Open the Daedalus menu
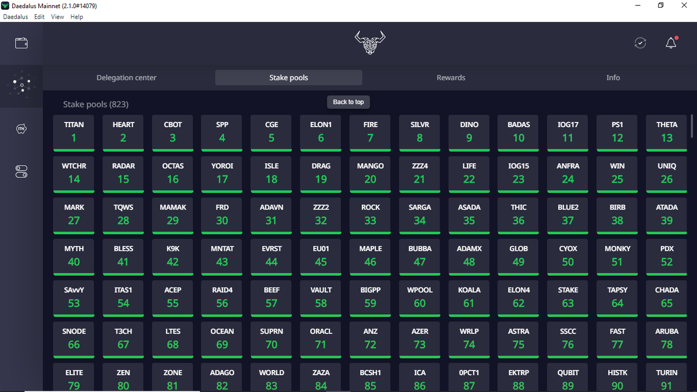This screenshot has height=392, width=697. [x=16, y=17]
